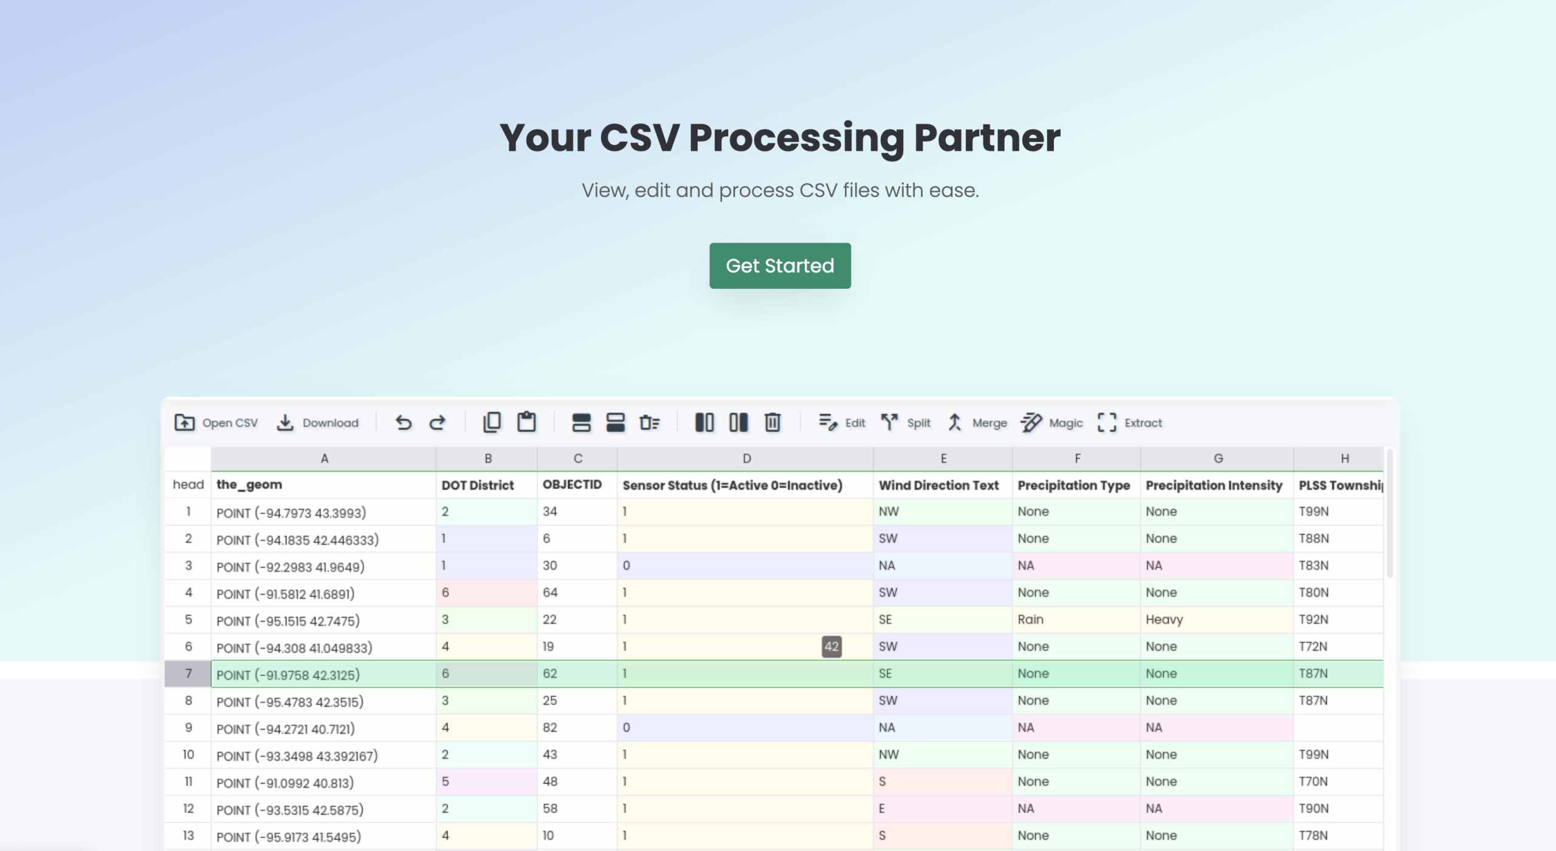This screenshot has height=851, width=1556.
Task: Delete the selected row
Action: [650, 422]
